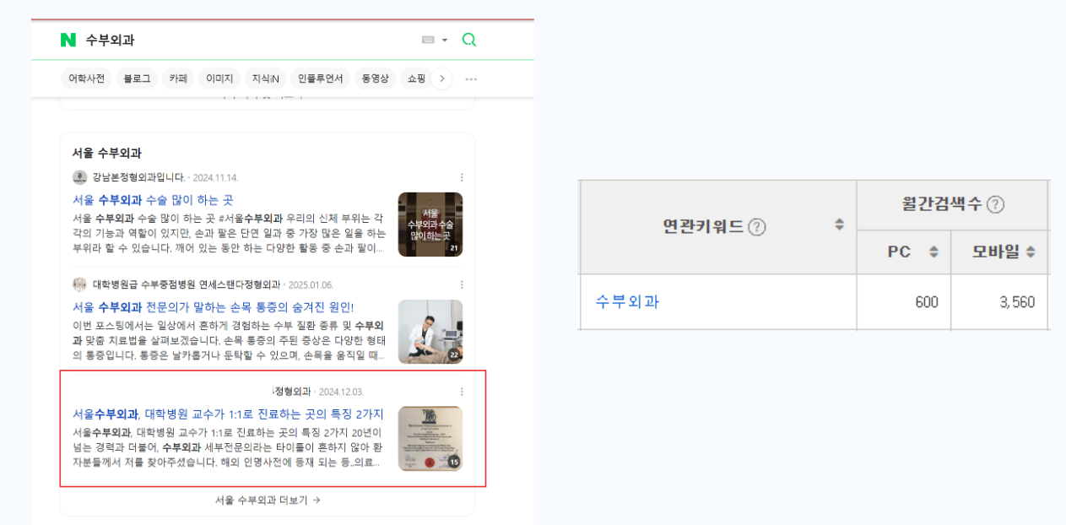Viewport: 1066px width, 525px height.
Task: Click the 서울 수부외과 section heading
Action: [x=106, y=153]
